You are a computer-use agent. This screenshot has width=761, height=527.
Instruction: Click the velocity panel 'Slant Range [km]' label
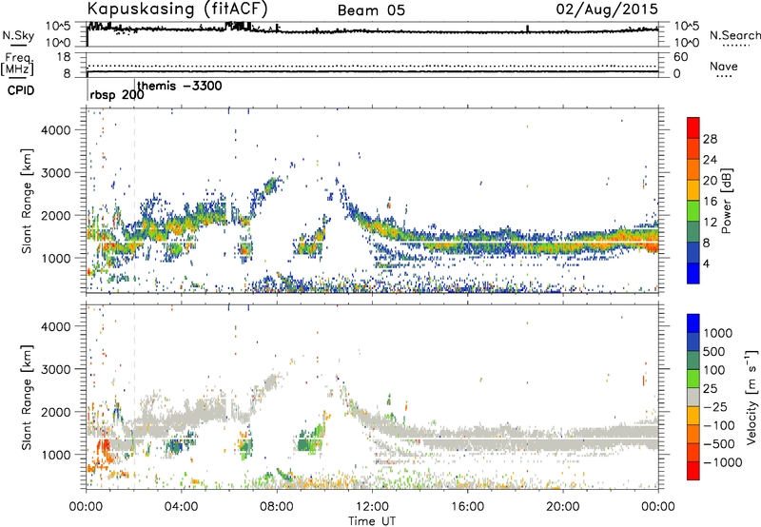pyautogui.click(x=27, y=398)
